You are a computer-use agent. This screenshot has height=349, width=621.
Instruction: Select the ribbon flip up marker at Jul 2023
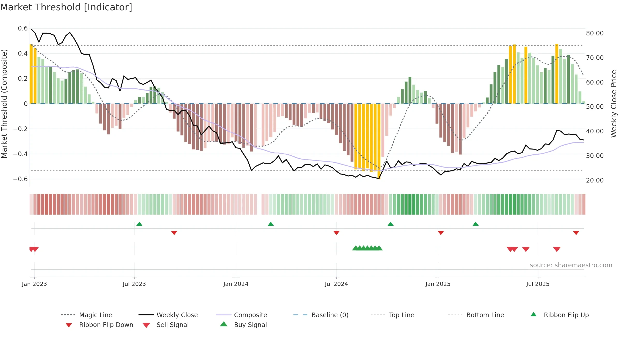[x=139, y=224]
